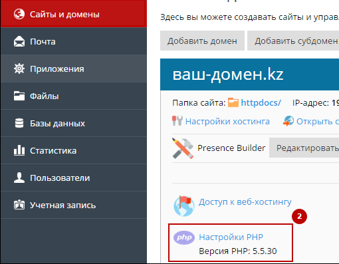Open the Сайты и домены menu item

point(74,14)
